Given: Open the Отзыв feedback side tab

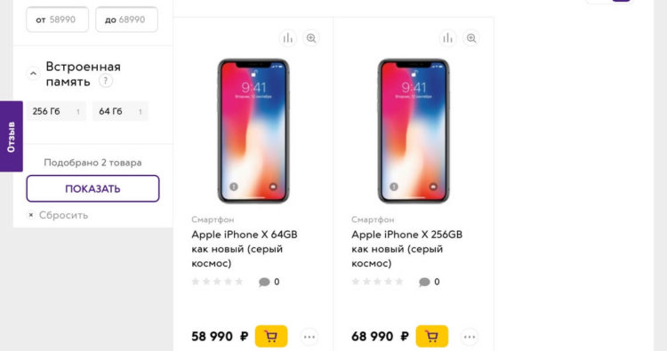Looking at the screenshot, I should tap(11, 137).
